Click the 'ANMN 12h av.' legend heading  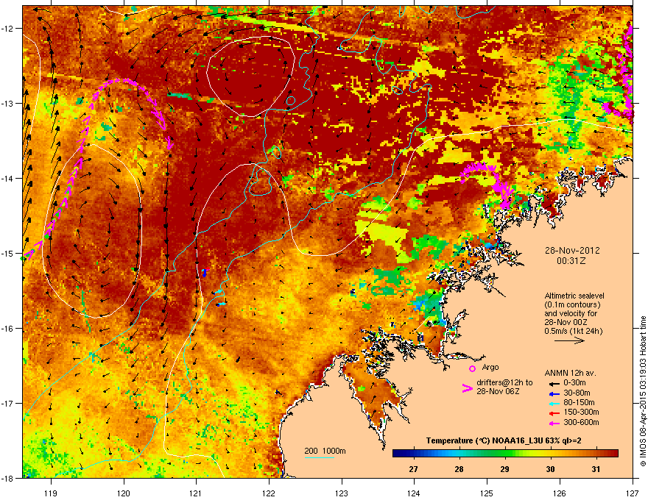pos(570,373)
